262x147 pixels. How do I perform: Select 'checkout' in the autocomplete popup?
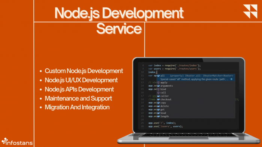click(x=196, y=99)
